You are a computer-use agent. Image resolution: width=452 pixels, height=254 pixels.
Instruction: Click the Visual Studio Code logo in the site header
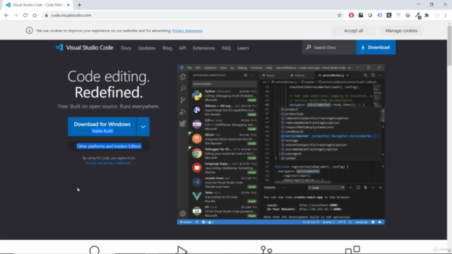85,47
